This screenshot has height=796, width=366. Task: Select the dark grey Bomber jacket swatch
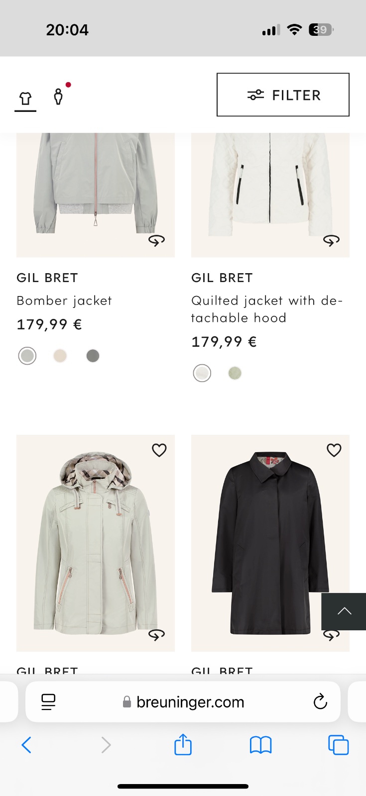coord(93,356)
